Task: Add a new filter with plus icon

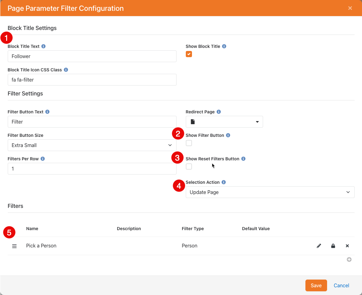Action: coord(349,259)
